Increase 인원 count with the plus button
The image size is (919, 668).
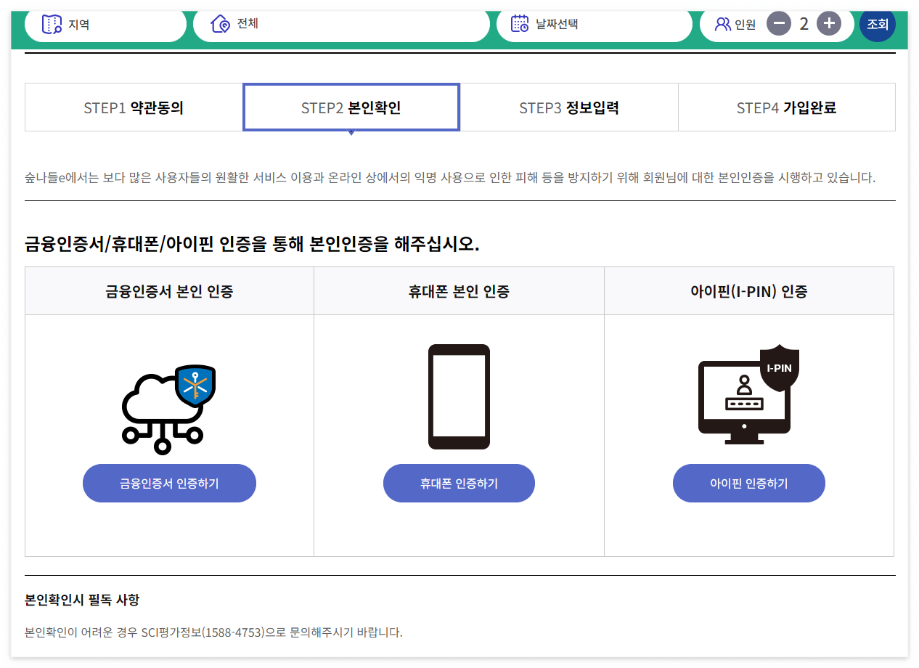[828, 23]
